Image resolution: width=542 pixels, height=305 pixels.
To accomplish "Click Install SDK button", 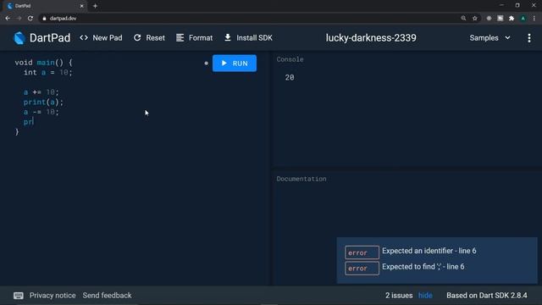I will tap(248, 38).
